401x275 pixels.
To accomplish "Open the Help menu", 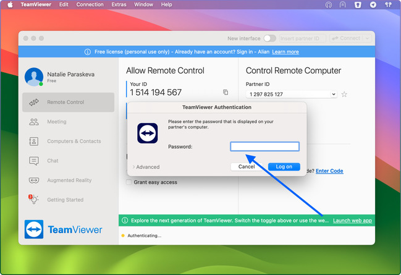I will 166,4.
